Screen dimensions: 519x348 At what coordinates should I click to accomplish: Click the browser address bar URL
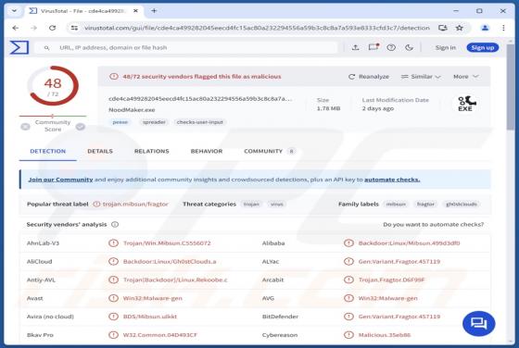257,28
